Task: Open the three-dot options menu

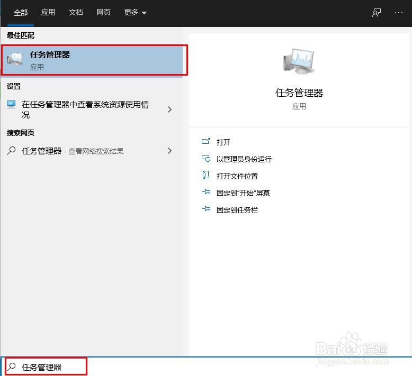Action: [x=399, y=13]
